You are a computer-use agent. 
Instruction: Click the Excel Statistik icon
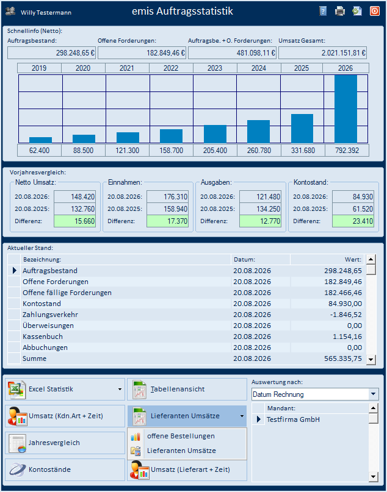(x=16, y=390)
